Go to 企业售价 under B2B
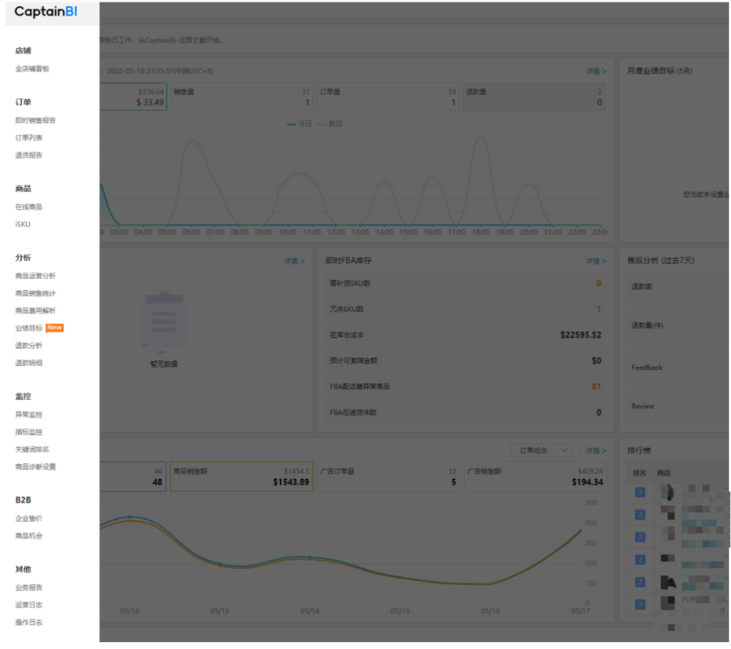 pyautogui.click(x=29, y=518)
